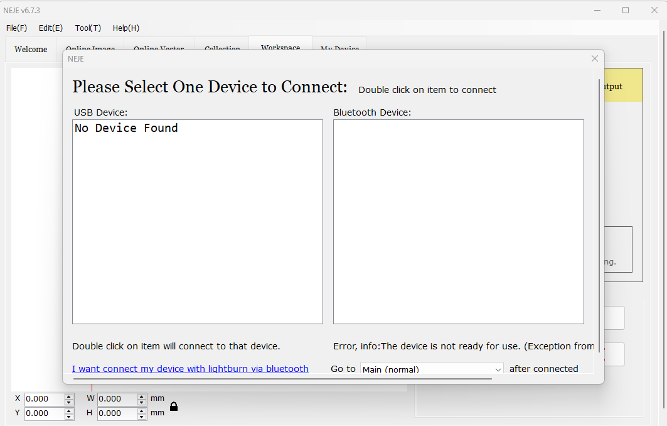Open the 'Go to' Main (normal) dropdown
This screenshot has width=667, height=426.
pos(432,369)
